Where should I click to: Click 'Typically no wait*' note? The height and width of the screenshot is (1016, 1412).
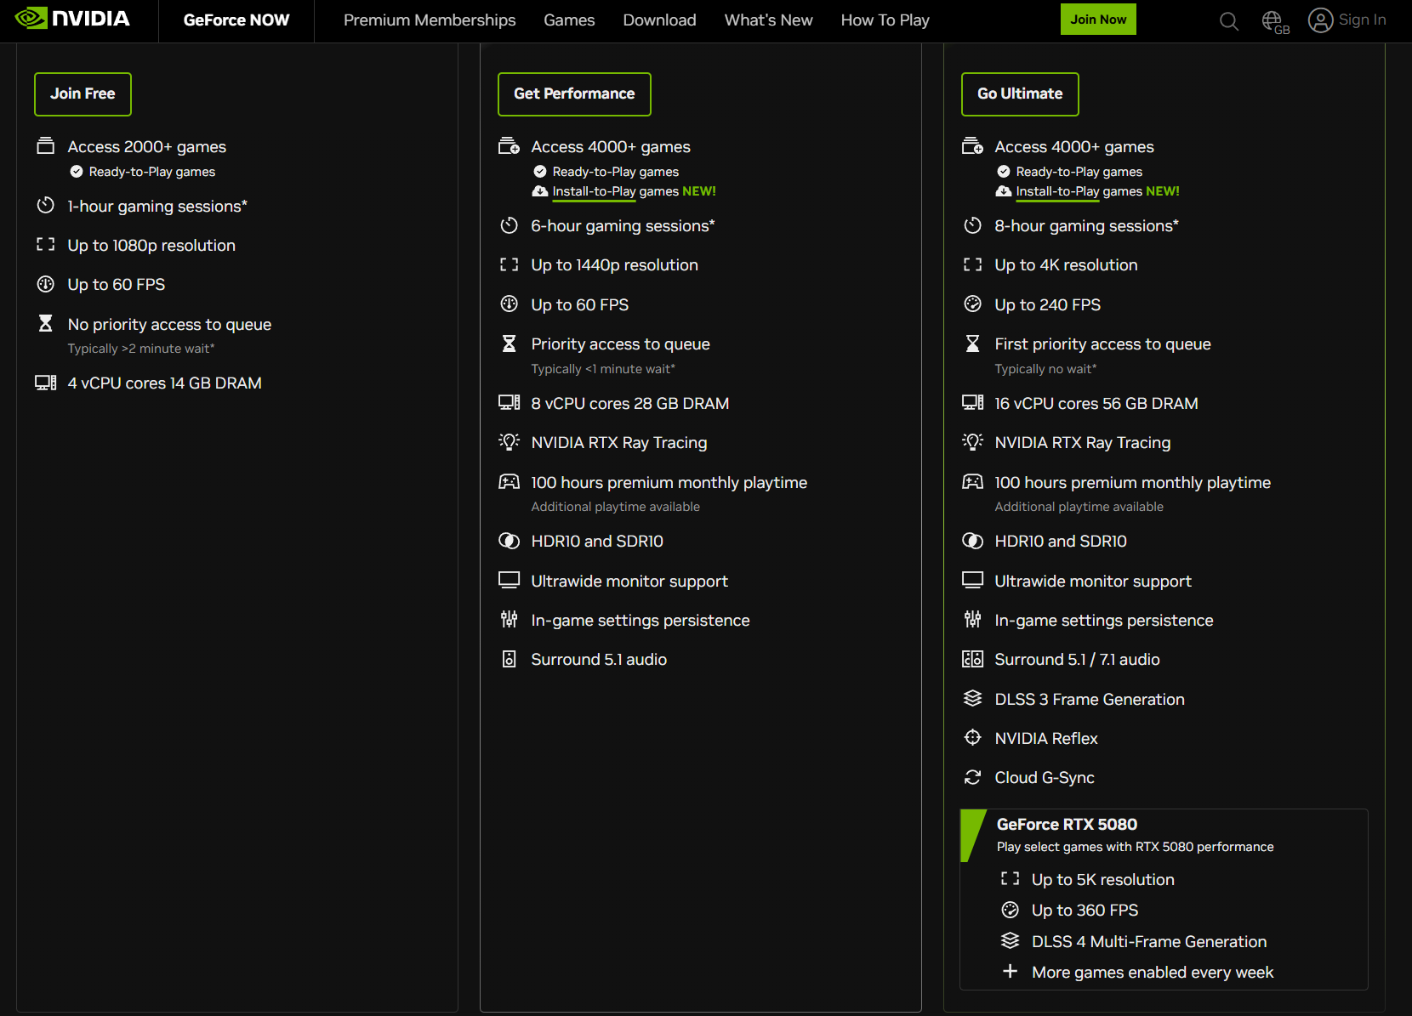click(x=1045, y=369)
